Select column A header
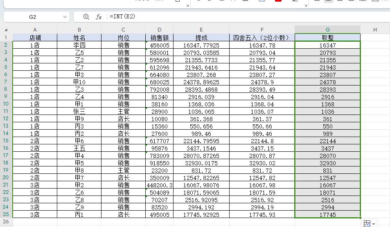The height and width of the screenshot is (227, 390). pyautogui.click(x=35, y=29)
